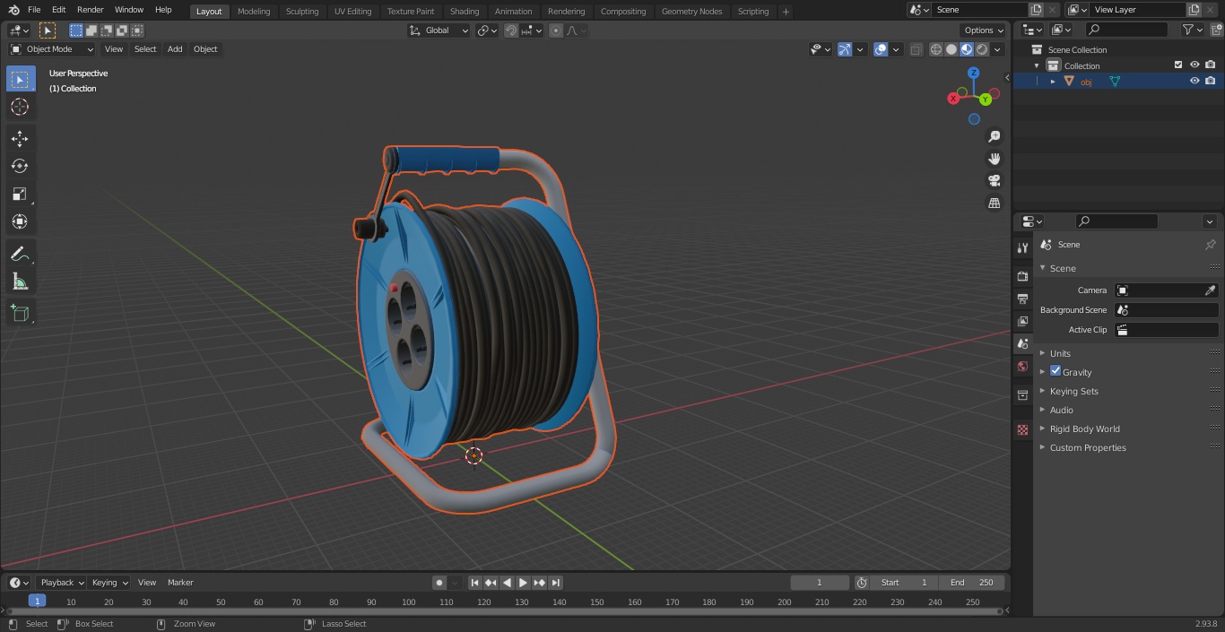Toggle the Gravity checkbox
The height and width of the screenshot is (632, 1225).
tap(1056, 371)
